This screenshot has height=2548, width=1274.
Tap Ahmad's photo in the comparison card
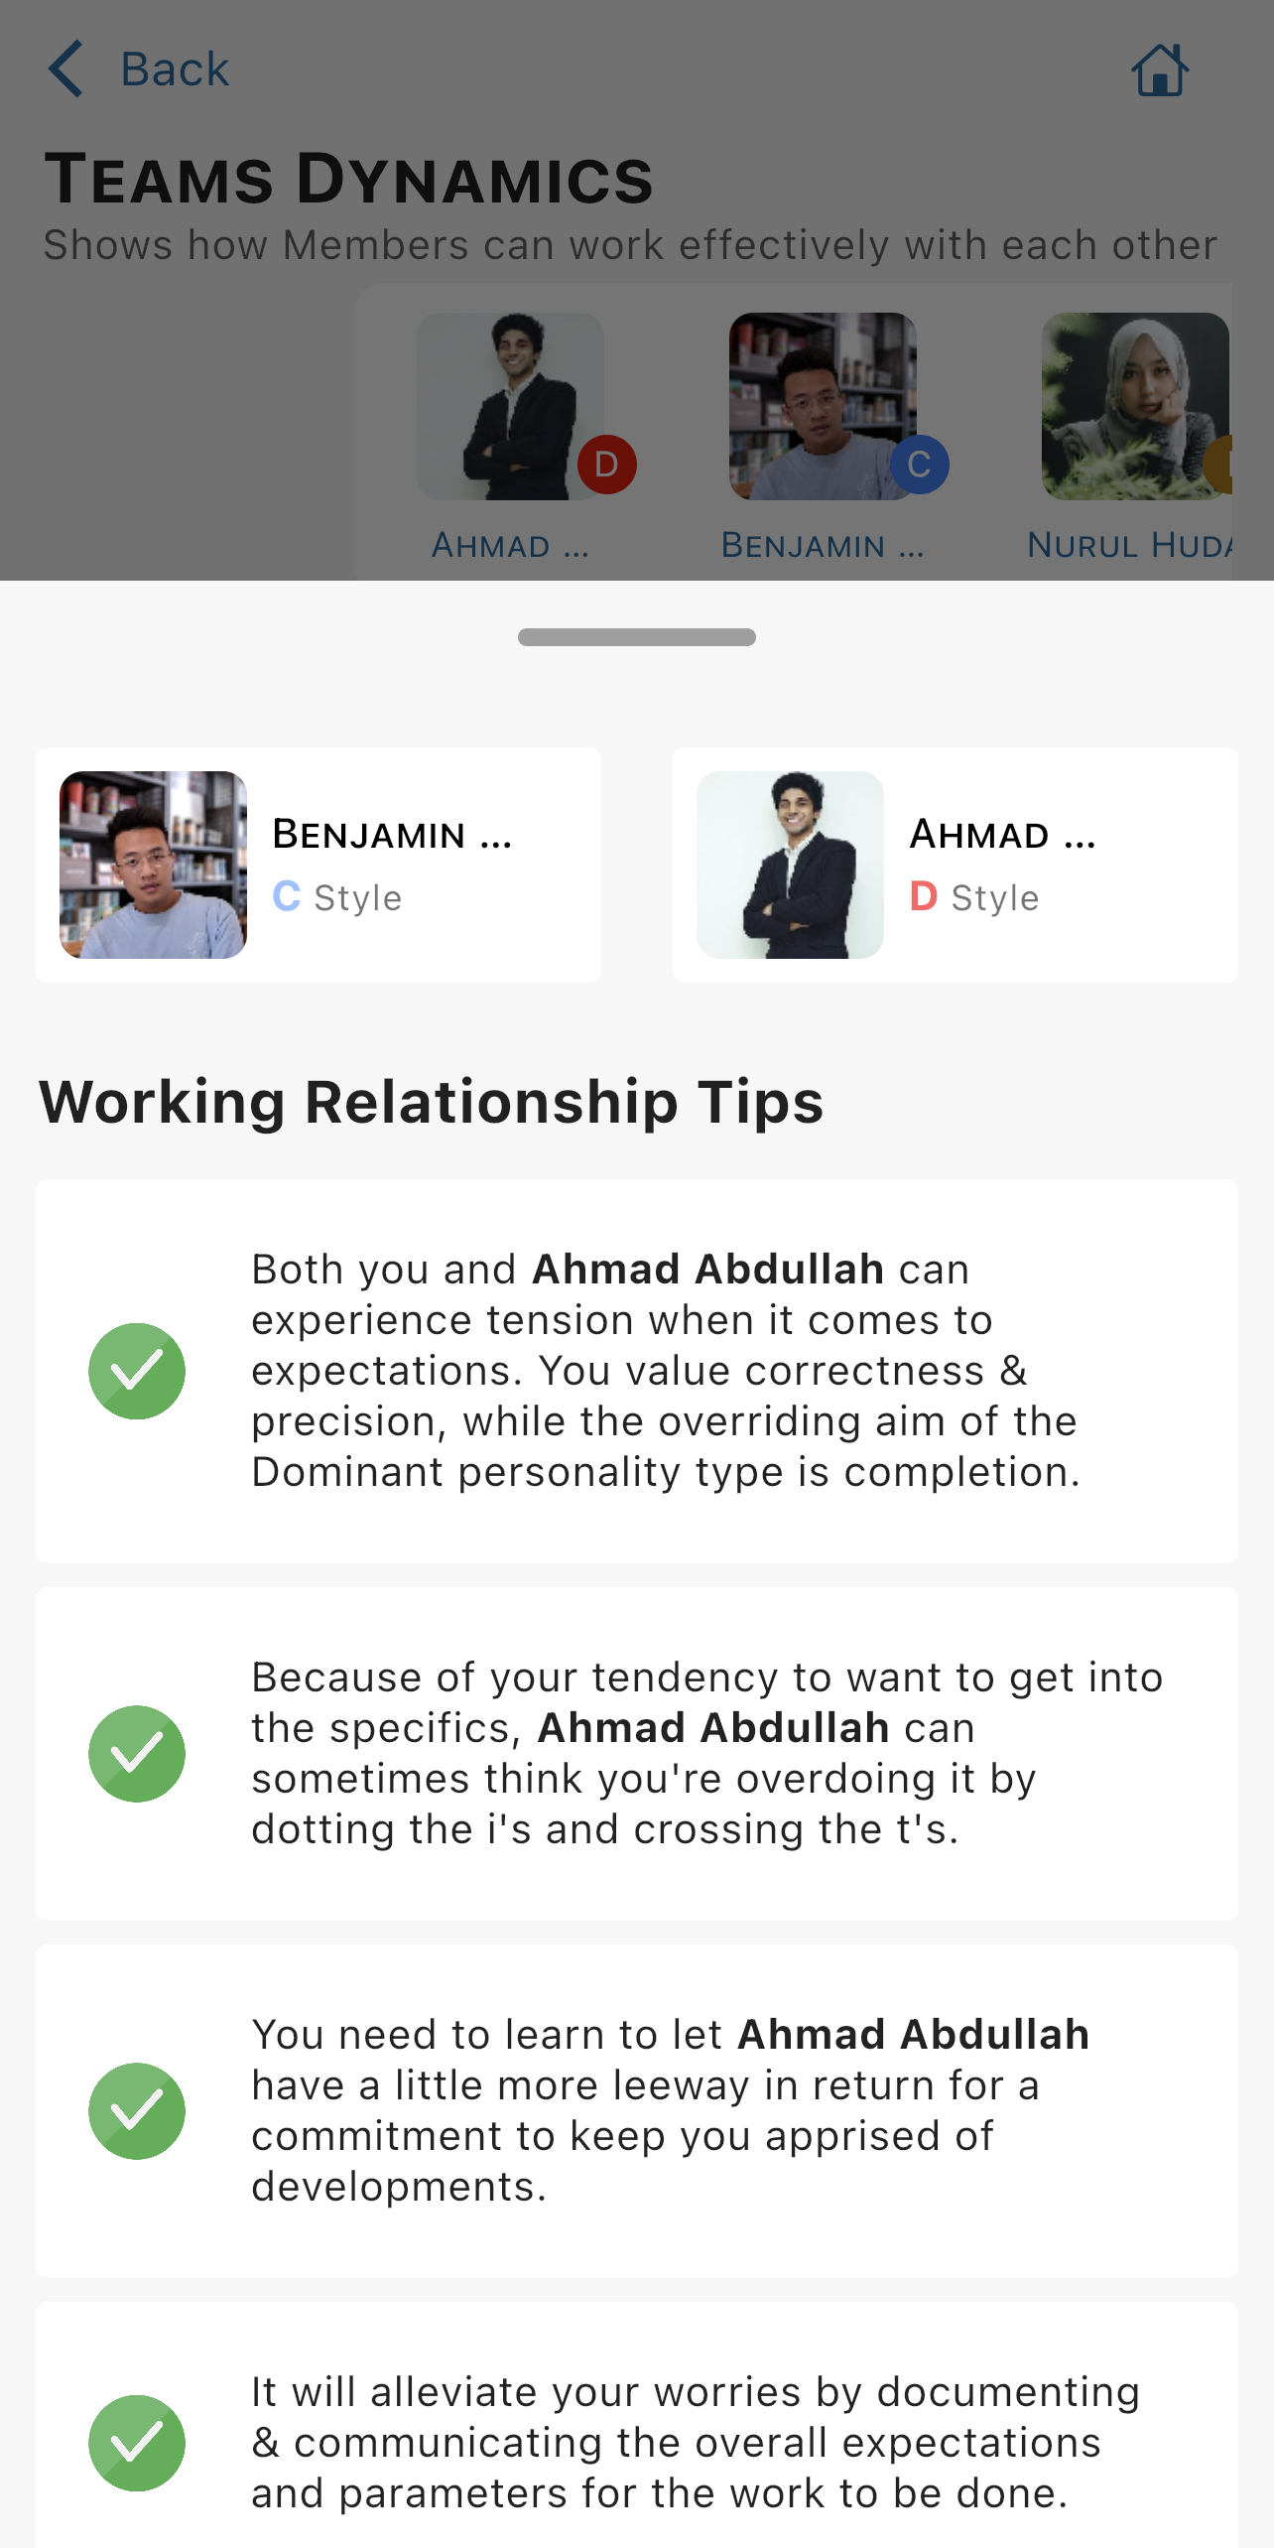[790, 865]
